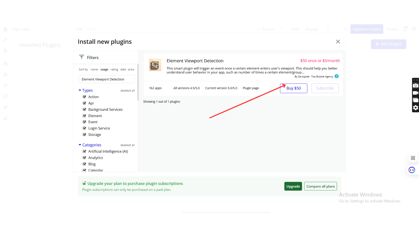Sort plugins by rating

tap(114, 69)
